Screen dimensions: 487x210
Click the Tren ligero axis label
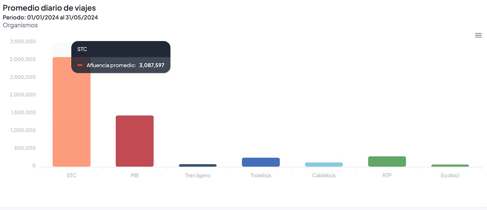[x=198, y=175]
